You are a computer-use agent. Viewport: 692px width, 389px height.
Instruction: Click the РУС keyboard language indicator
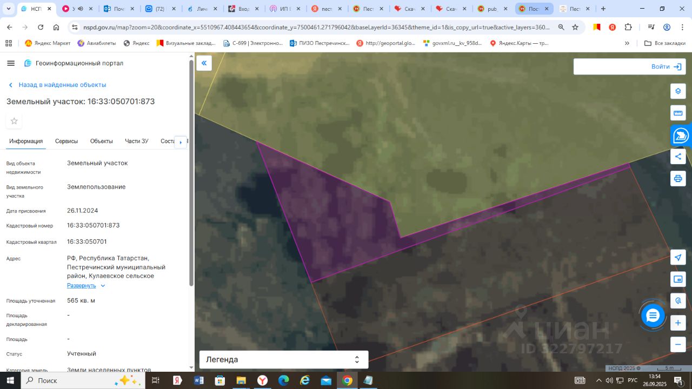[x=632, y=380]
